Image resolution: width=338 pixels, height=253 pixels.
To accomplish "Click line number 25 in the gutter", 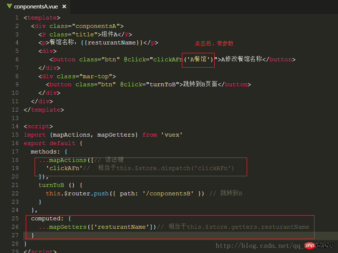I will click(15, 218).
